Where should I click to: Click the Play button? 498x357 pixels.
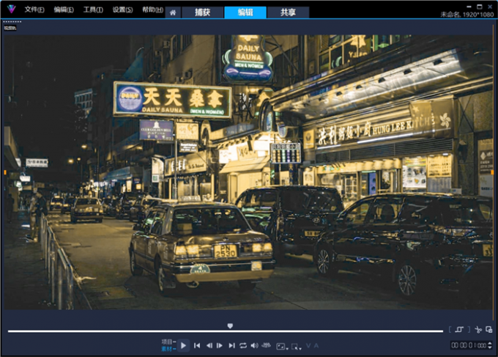pyautogui.click(x=183, y=345)
